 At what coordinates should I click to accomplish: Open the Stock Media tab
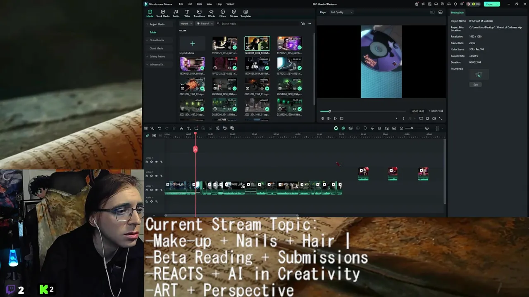163,14
